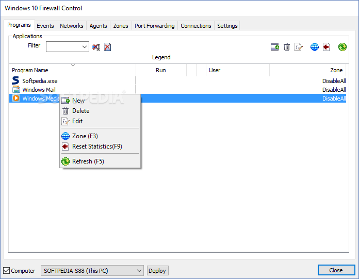The width and height of the screenshot is (359, 279).
Task: Choose Delete from the context menu
Action: pyautogui.click(x=100, y=111)
